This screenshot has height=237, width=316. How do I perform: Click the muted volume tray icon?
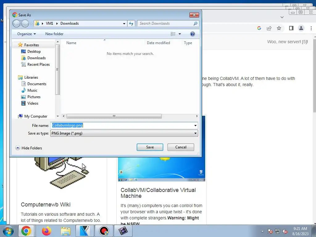tap(285, 231)
